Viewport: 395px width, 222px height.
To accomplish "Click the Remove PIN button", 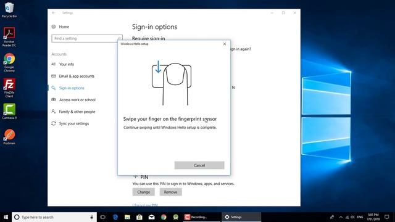I will click(x=170, y=192).
